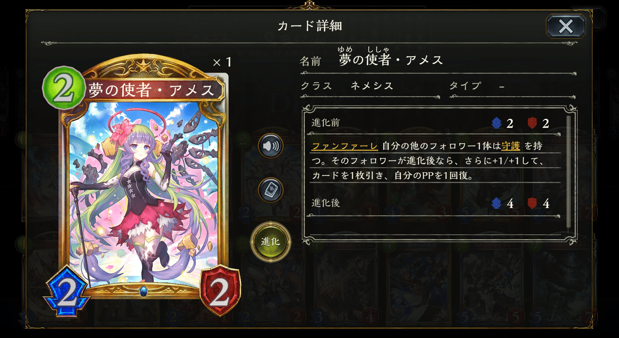The height and width of the screenshot is (338, 619).
Task: Click the blue gem below the card art
Action: tap(143, 292)
